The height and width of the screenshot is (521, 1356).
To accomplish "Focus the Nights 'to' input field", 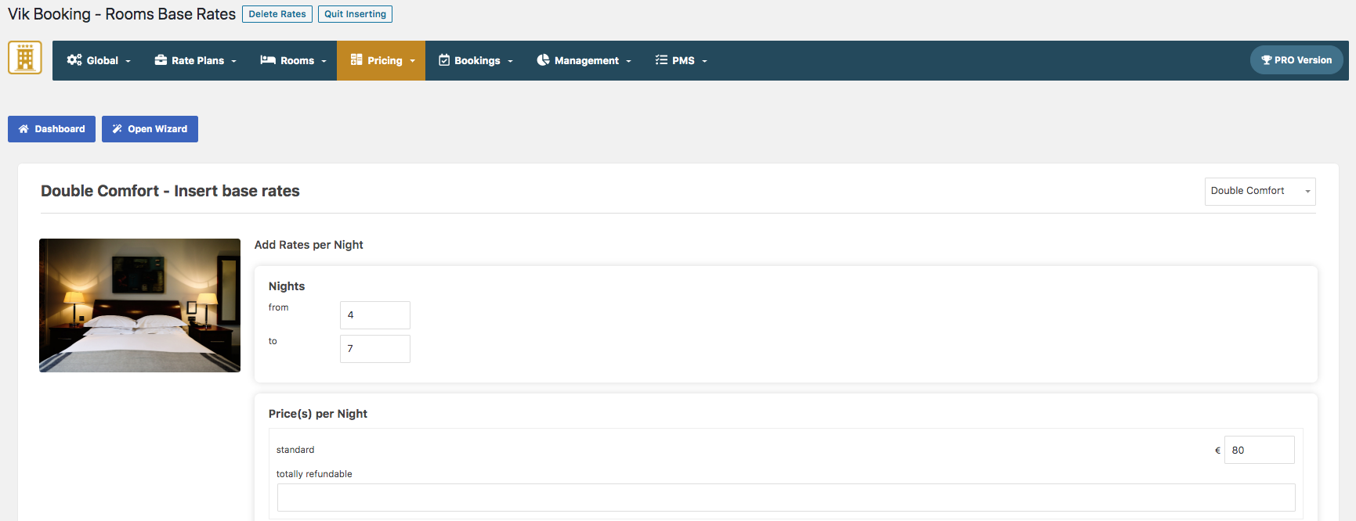I will (x=375, y=349).
